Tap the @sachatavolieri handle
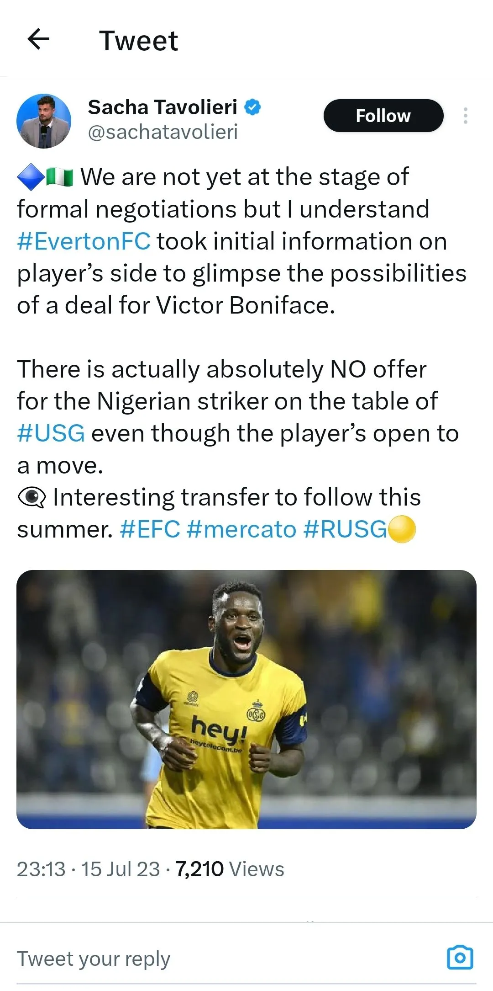Viewport: 493px width, 991px height. pyautogui.click(x=163, y=132)
